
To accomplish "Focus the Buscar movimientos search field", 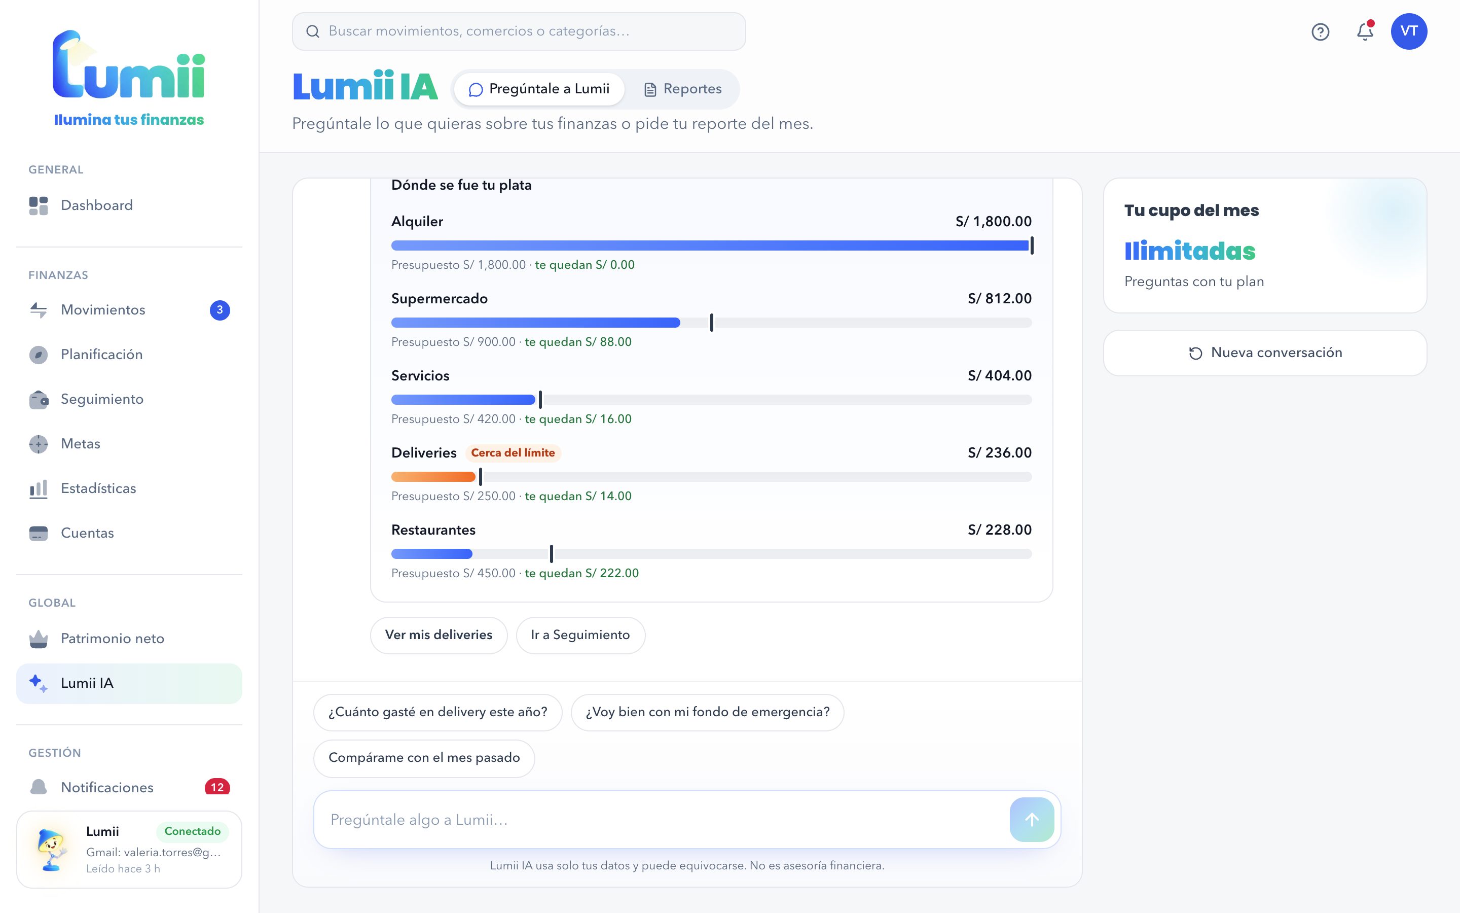I will pyautogui.click(x=519, y=31).
